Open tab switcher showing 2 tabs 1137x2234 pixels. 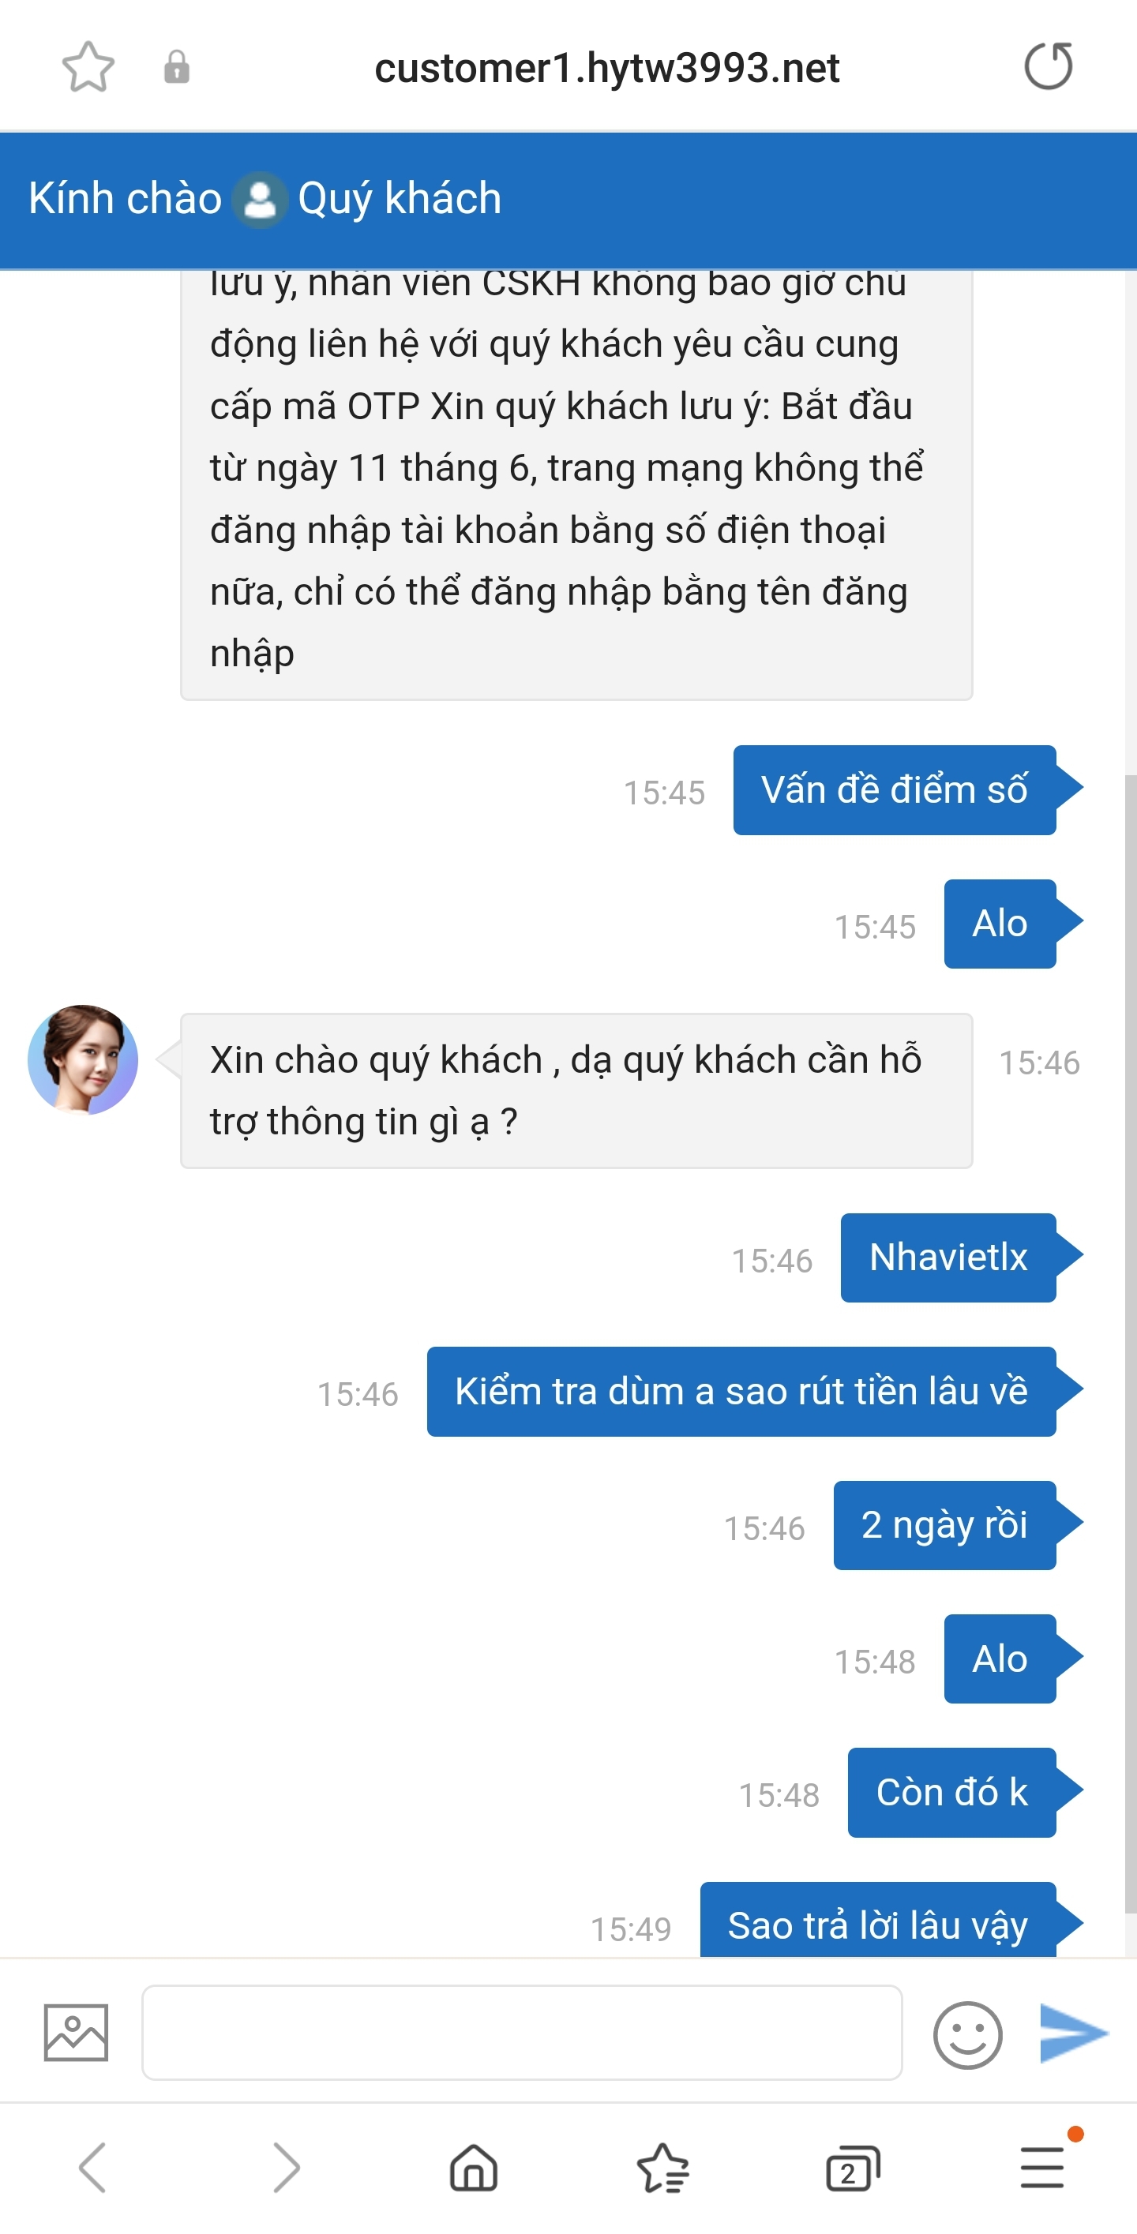click(x=853, y=2168)
